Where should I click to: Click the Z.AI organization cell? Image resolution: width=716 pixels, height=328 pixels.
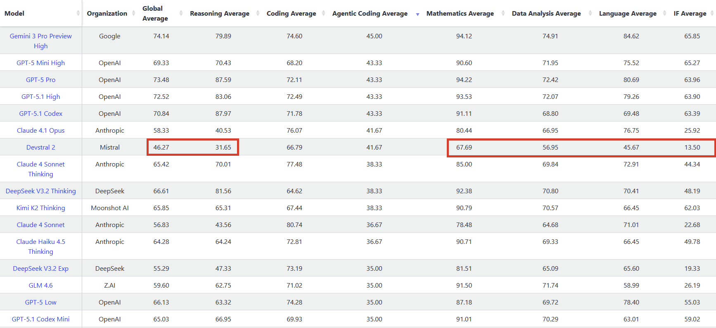pyautogui.click(x=110, y=285)
